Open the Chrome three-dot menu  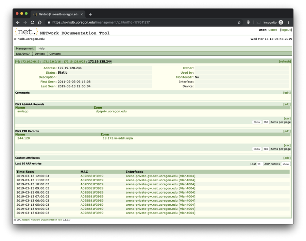click(x=288, y=22)
